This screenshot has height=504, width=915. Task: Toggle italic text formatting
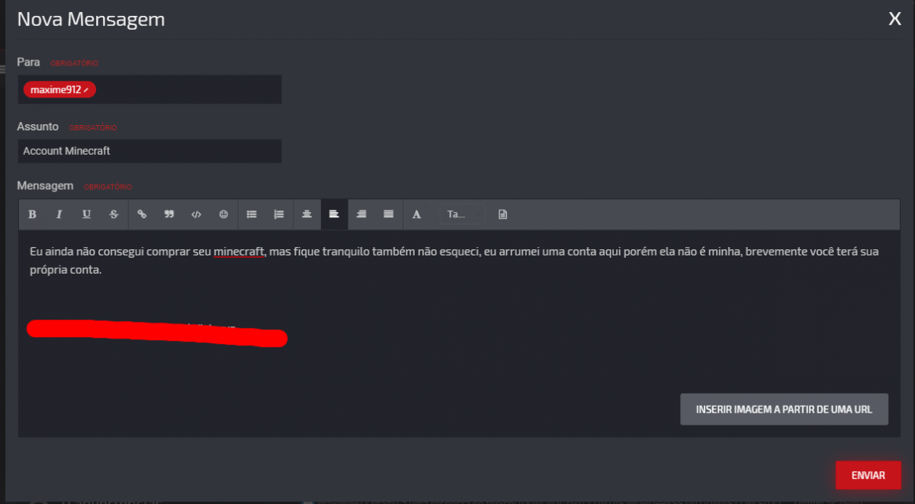click(59, 214)
